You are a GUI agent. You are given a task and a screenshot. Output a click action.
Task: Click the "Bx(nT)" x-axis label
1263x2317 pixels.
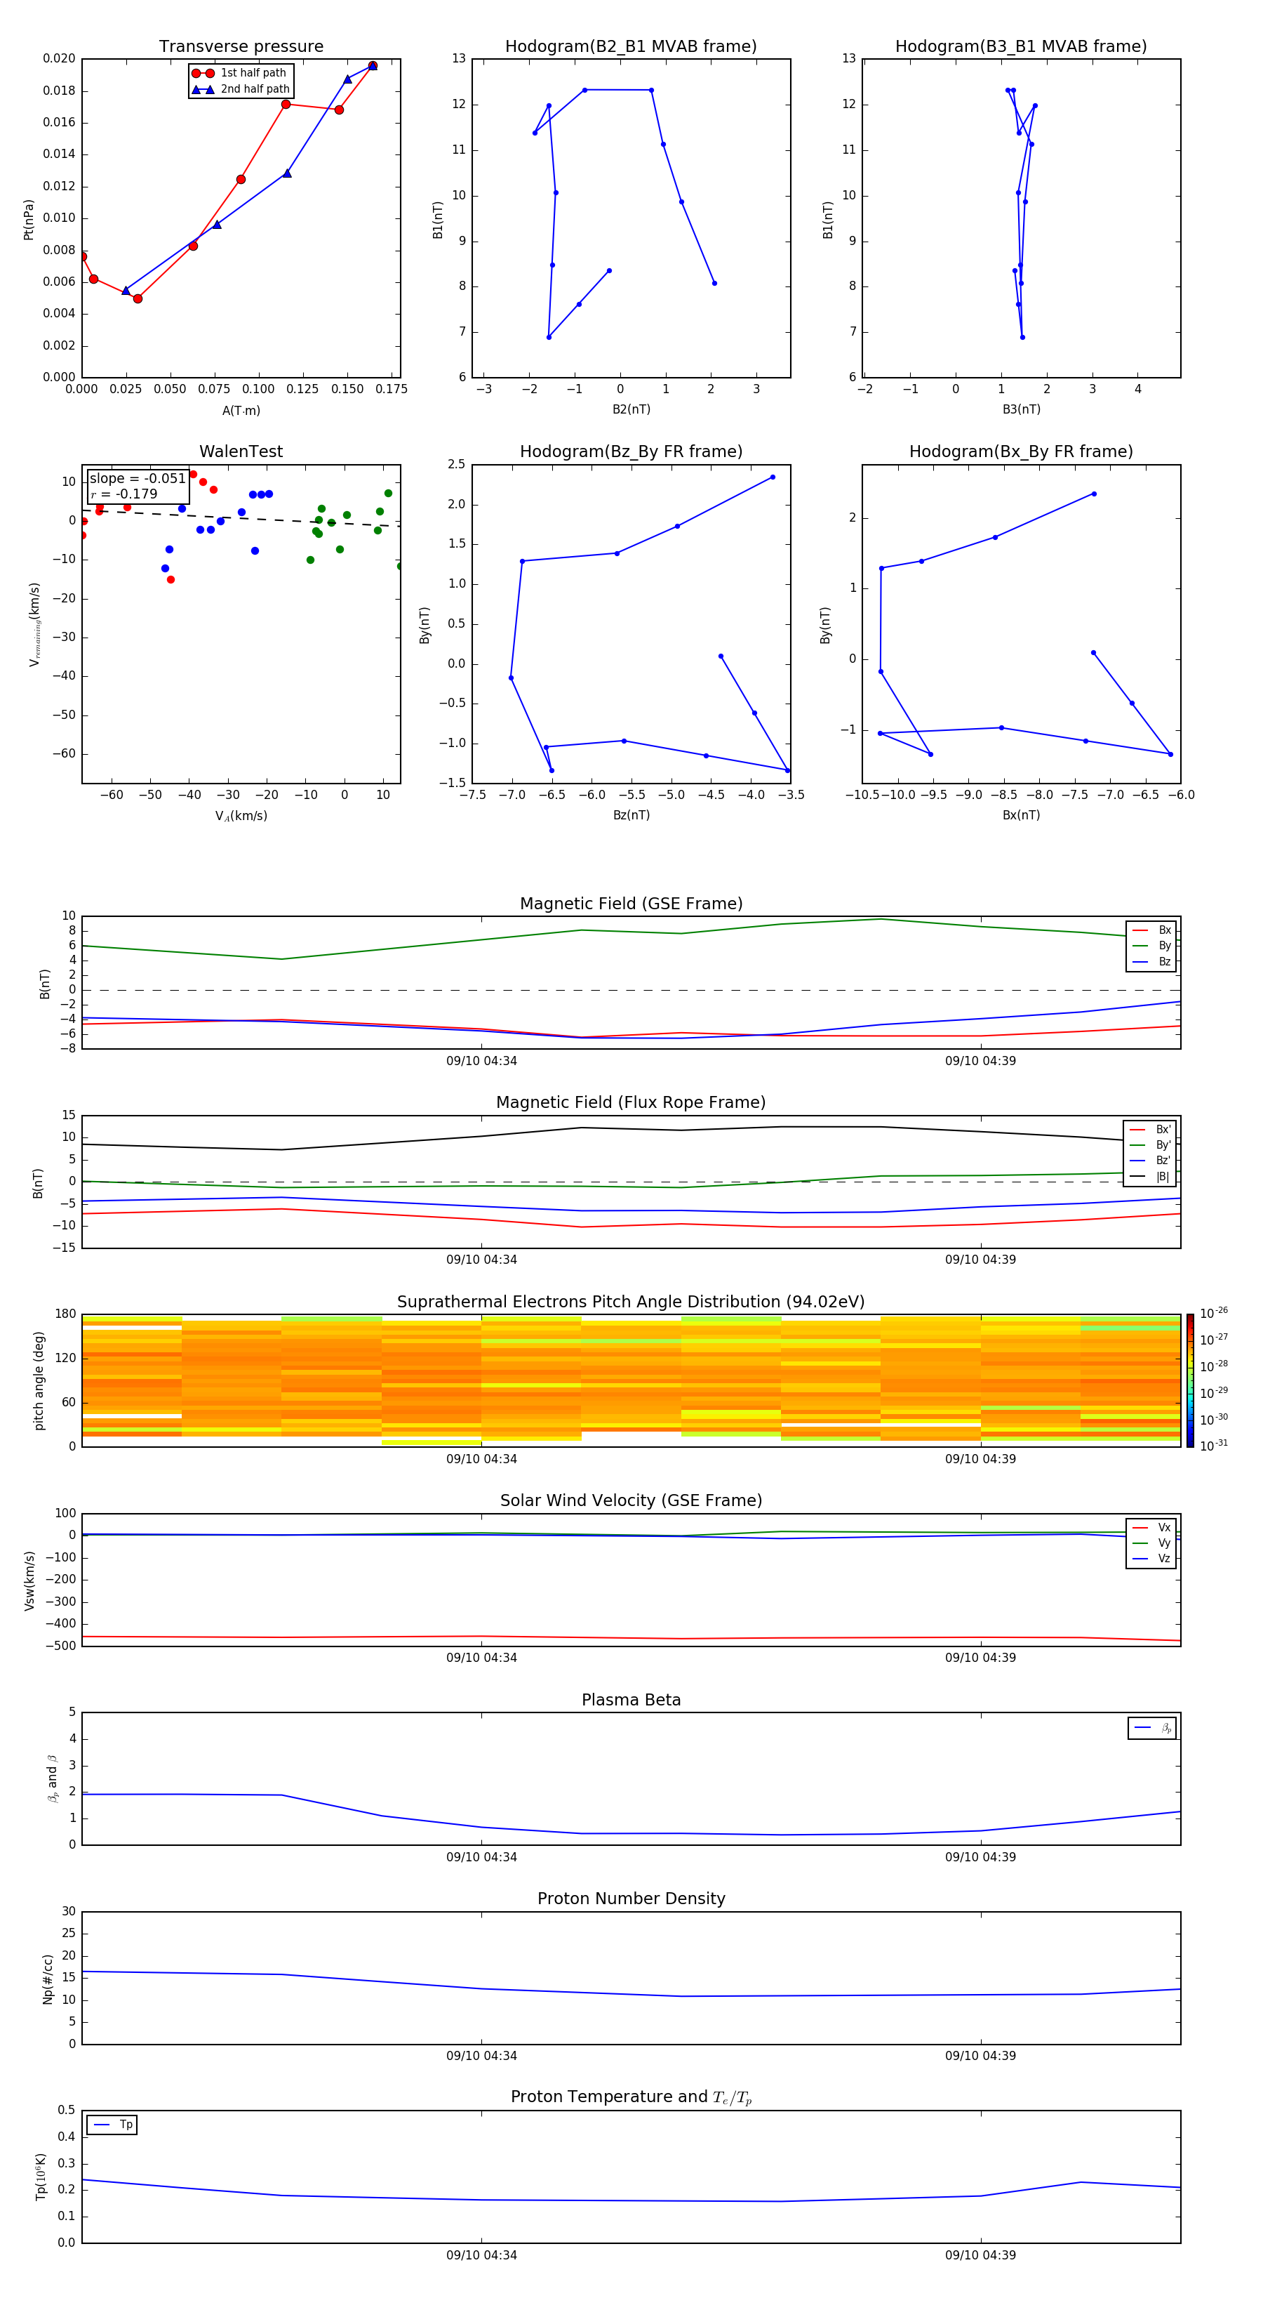(x=1021, y=815)
